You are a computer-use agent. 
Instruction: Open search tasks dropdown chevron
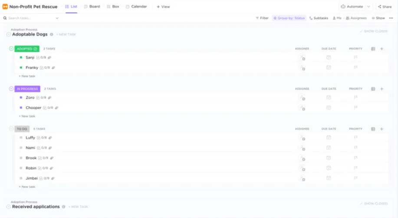coord(57,18)
